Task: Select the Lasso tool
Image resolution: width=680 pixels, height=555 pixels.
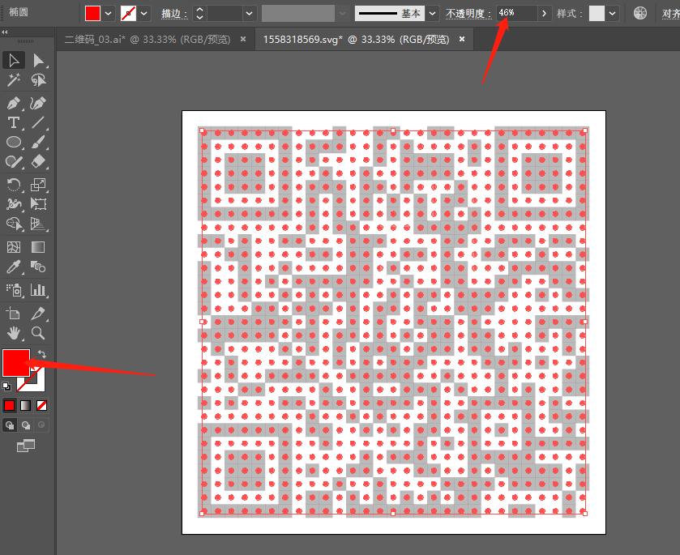Action: point(38,79)
